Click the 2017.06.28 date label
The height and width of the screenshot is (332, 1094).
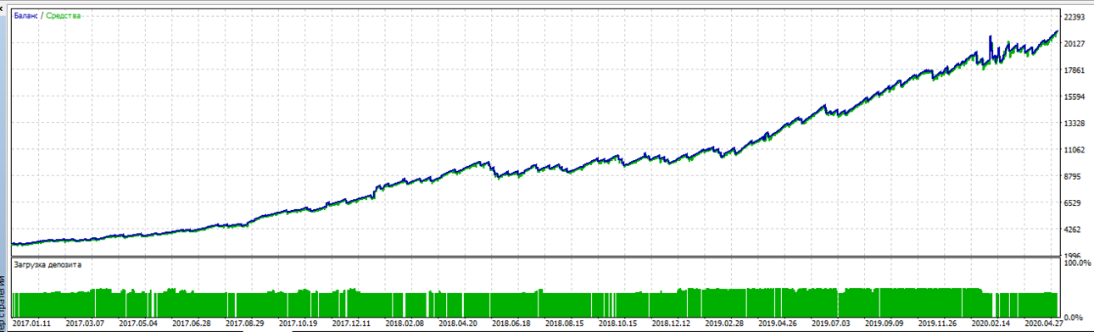click(192, 324)
